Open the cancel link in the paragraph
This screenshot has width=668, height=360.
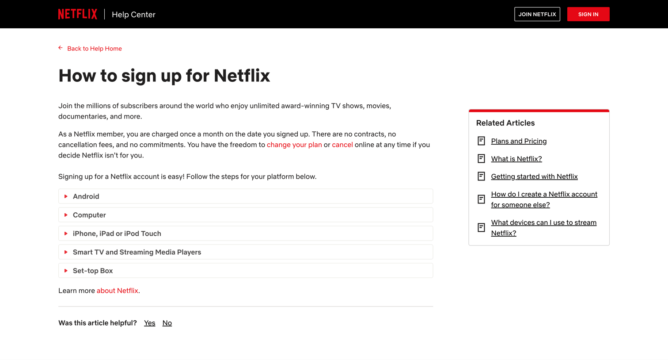click(x=342, y=145)
